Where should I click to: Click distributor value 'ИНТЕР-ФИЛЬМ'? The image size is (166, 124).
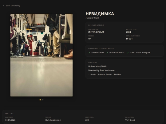[x=96, y=32]
